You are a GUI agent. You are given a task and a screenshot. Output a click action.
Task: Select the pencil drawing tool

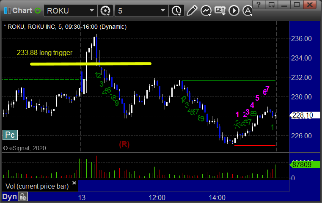click(x=192, y=11)
